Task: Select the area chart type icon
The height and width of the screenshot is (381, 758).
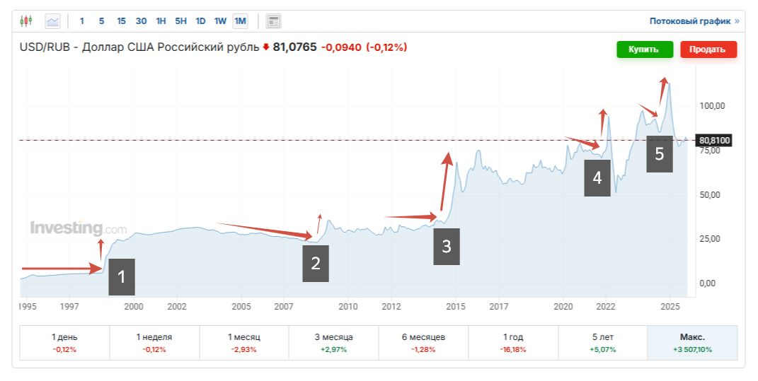Action: [x=53, y=21]
